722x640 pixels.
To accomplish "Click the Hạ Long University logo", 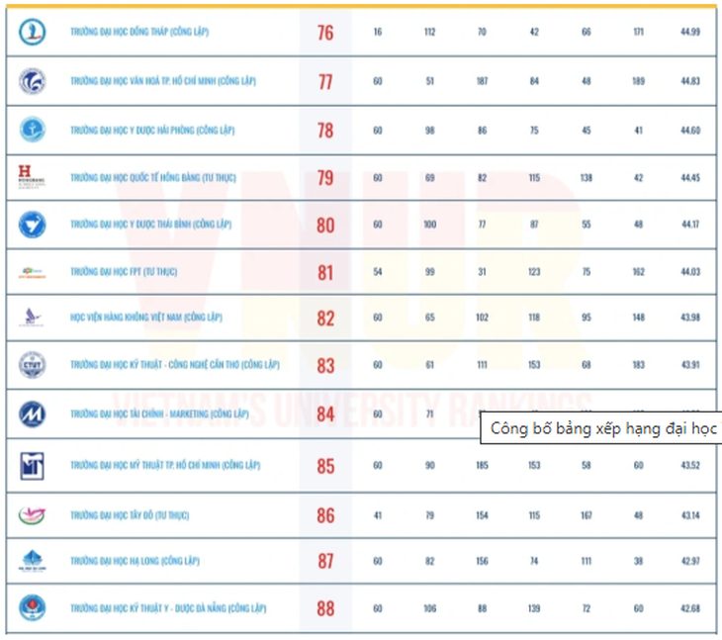I will pos(33,561).
